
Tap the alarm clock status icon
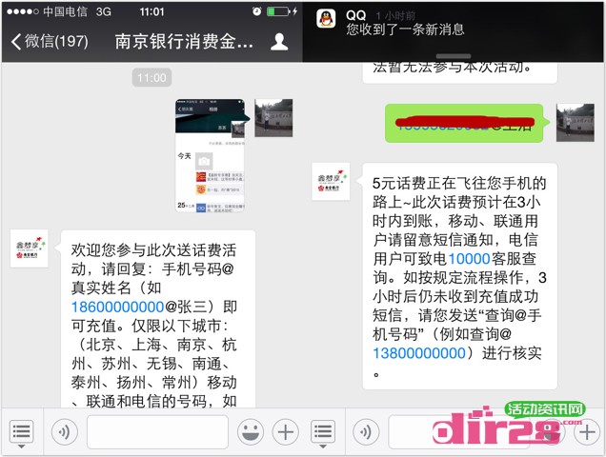click(256, 11)
